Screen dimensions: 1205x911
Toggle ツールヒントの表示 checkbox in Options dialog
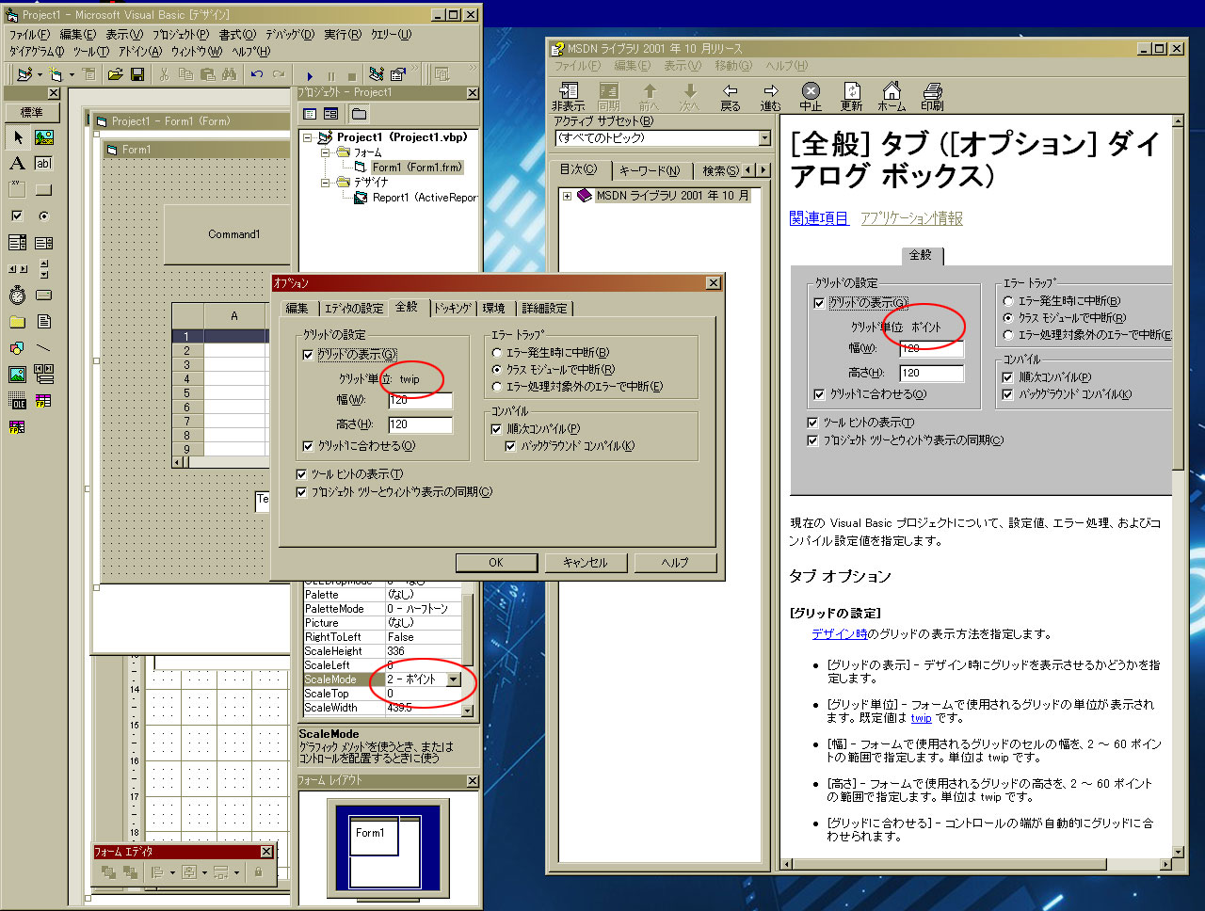click(301, 474)
